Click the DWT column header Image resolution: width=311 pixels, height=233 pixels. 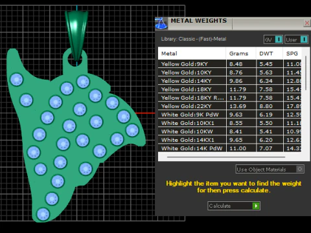coord(270,54)
